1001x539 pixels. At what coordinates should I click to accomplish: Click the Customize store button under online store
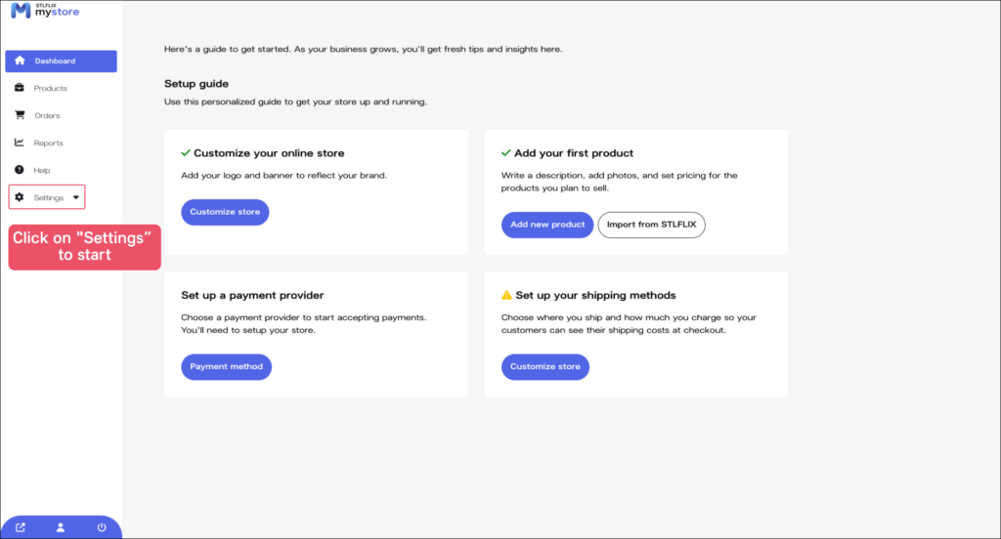(x=225, y=212)
